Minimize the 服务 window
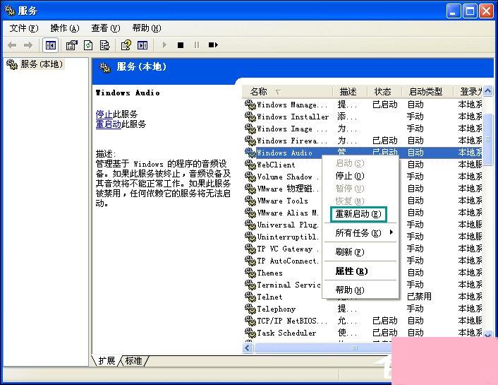 point(454,11)
